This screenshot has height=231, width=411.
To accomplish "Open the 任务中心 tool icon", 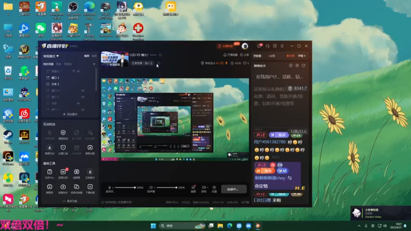I will (49, 172).
